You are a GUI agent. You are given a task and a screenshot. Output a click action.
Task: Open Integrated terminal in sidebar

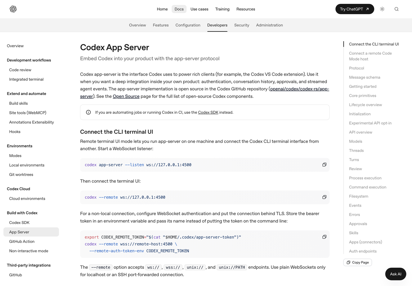point(26,79)
